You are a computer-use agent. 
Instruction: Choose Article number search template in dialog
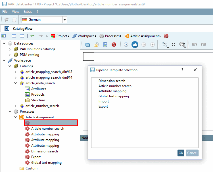click(x=115, y=86)
